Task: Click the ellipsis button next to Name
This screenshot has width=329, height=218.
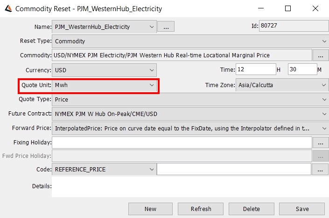Action: [166, 27]
